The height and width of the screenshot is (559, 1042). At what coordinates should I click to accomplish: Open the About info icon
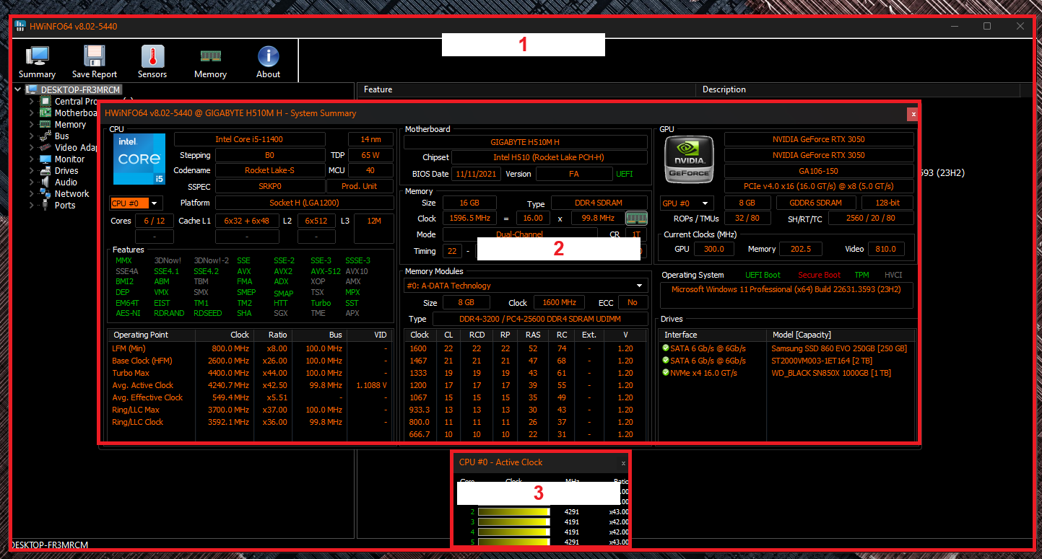(268, 56)
